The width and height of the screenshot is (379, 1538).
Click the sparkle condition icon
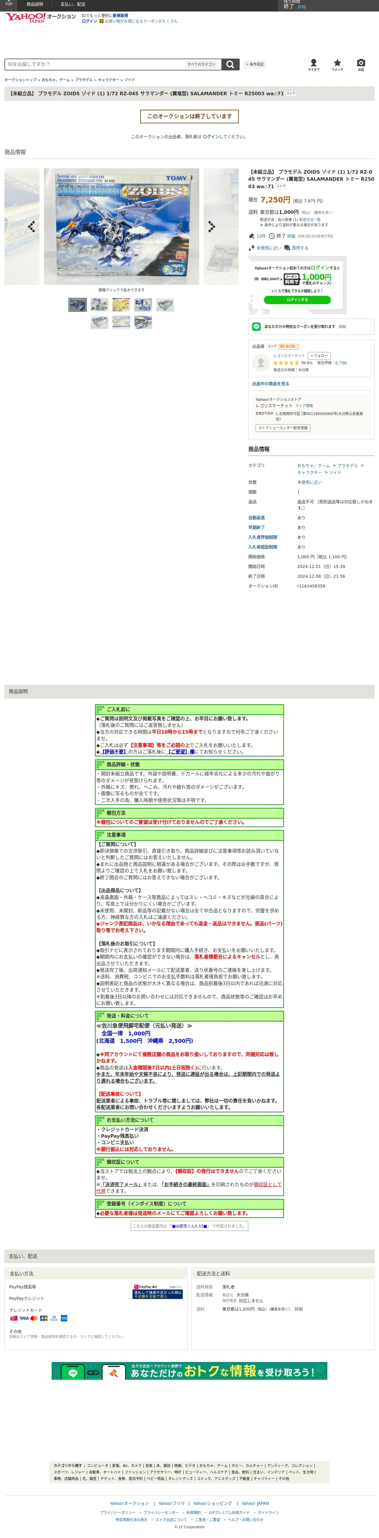251,248
